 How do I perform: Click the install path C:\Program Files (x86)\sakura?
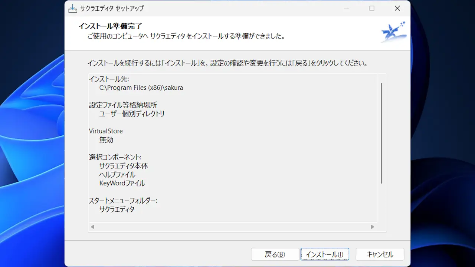pyautogui.click(x=141, y=88)
